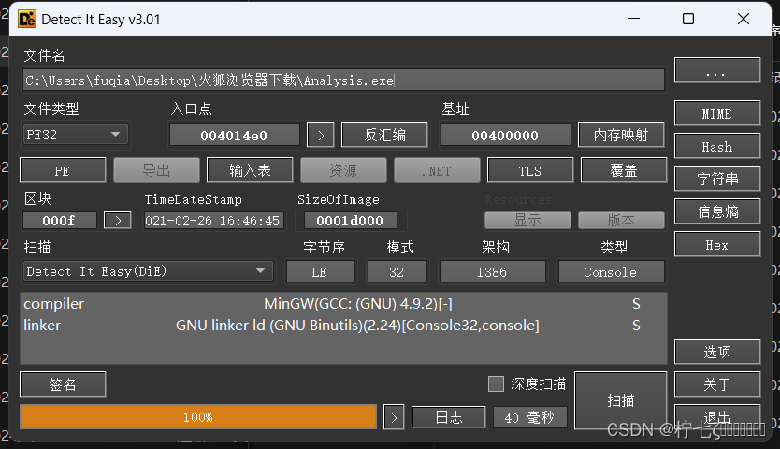Image resolution: width=780 pixels, height=449 pixels.
Task: Expand the PE32 file type dropdown
Action: [x=75, y=135]
